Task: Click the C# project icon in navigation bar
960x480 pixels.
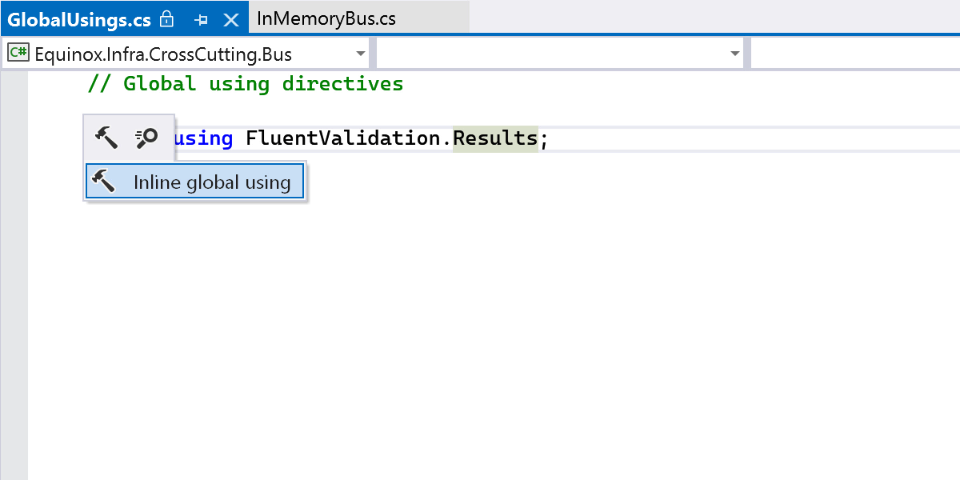Action: click(x=18, y=54)
